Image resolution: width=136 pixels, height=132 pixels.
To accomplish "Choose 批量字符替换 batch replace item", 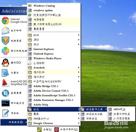I will pos(121,118).
